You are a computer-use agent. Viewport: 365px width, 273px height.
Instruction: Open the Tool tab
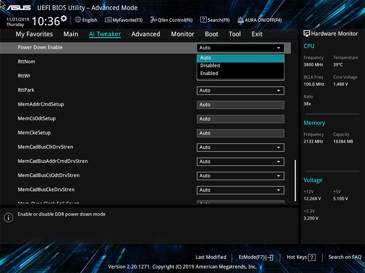[235, 34]
